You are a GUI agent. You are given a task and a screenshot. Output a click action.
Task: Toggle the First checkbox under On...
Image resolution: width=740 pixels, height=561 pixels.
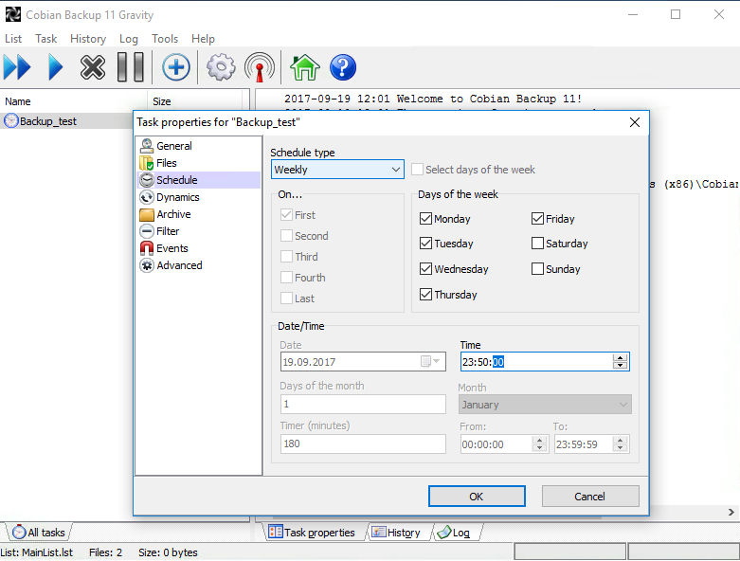(x=286, y=215)
